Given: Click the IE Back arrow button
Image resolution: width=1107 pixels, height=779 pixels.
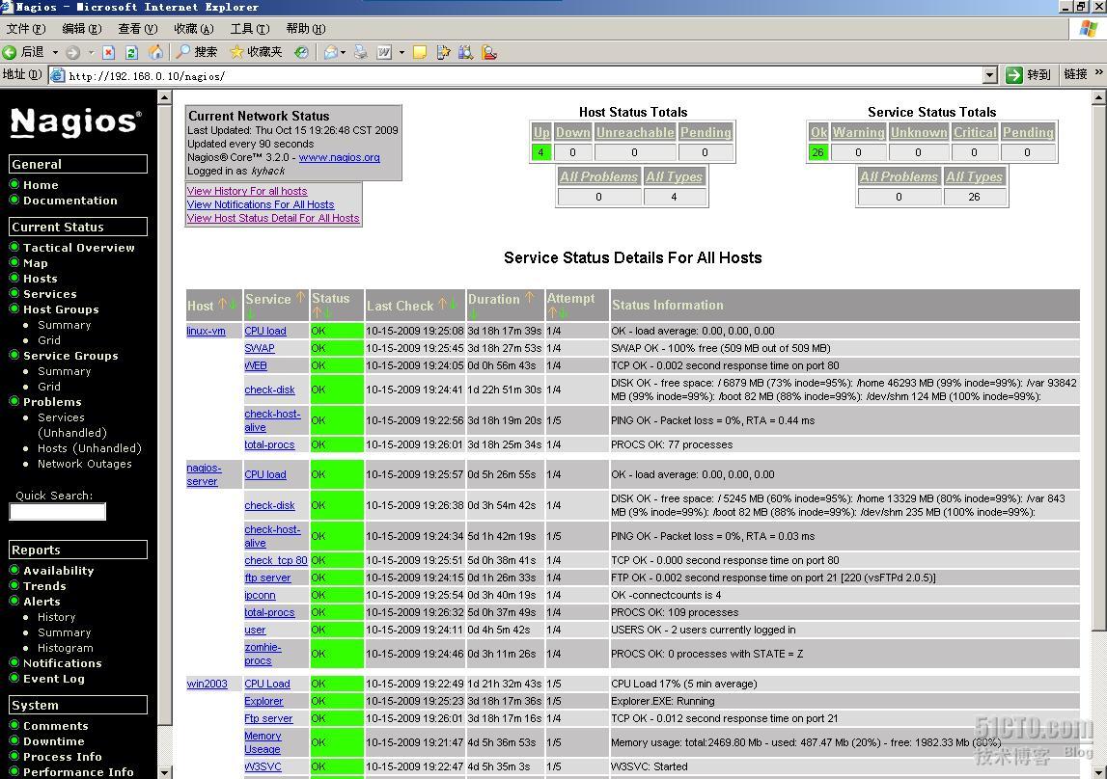Looking at the screenshot, I should 10,52.
